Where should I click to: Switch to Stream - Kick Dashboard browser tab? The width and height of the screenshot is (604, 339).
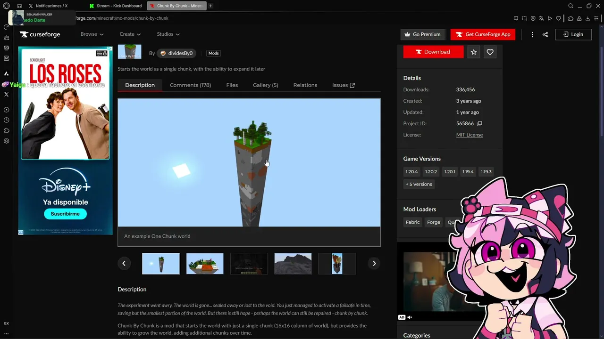[116, 6]
